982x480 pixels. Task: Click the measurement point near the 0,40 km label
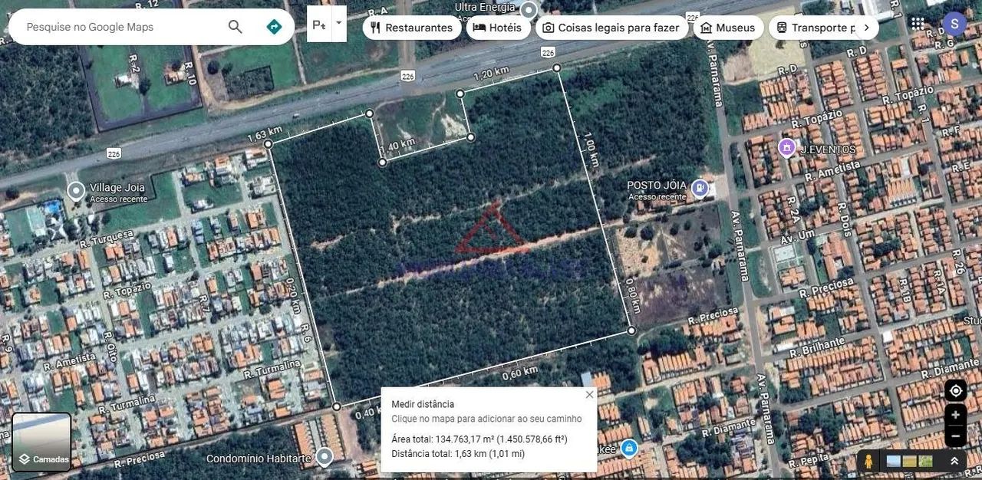[337, 406]
